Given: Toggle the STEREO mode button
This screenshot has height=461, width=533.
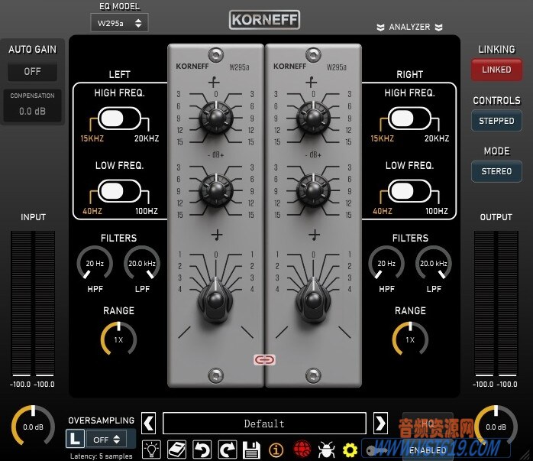Looking at the screenshot, I should 496,171.
